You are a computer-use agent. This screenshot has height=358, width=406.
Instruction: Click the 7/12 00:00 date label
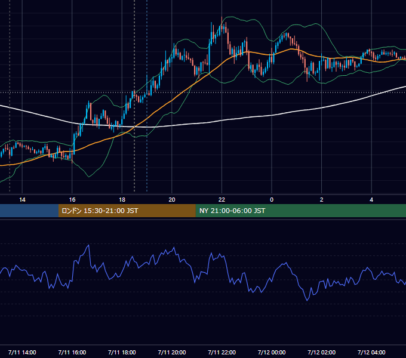click(x=272, y=352)
